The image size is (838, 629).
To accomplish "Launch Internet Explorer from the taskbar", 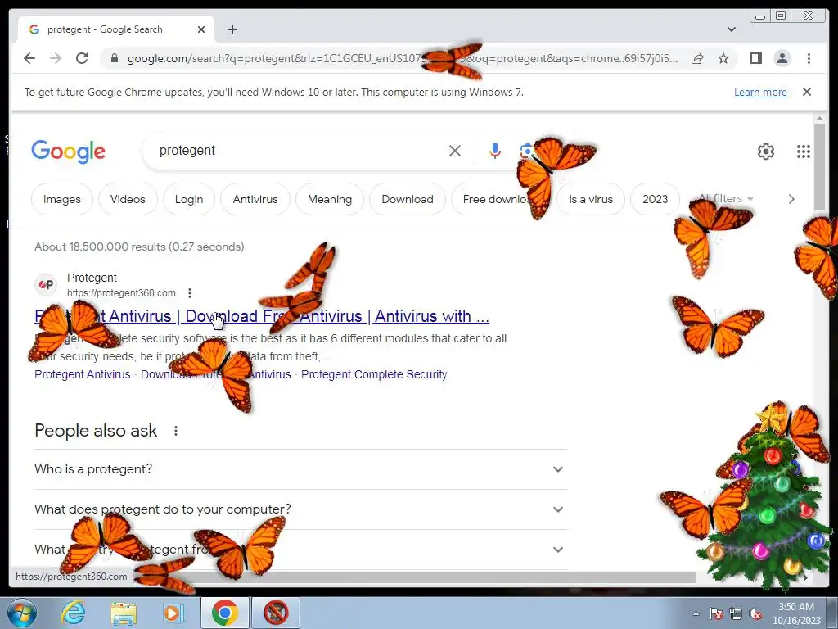I will point(73,613).
